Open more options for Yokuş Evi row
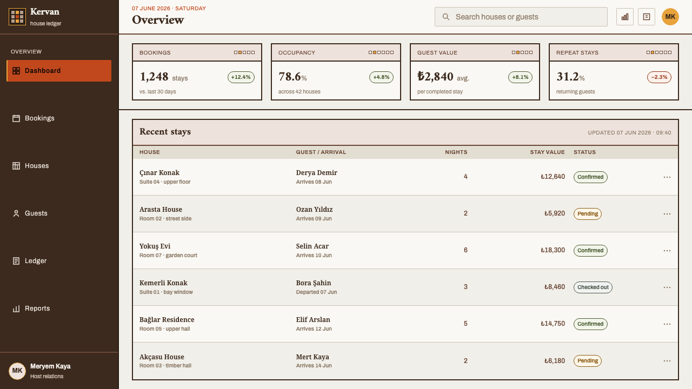Screen dimensions: 692x389 pos(667,251)
